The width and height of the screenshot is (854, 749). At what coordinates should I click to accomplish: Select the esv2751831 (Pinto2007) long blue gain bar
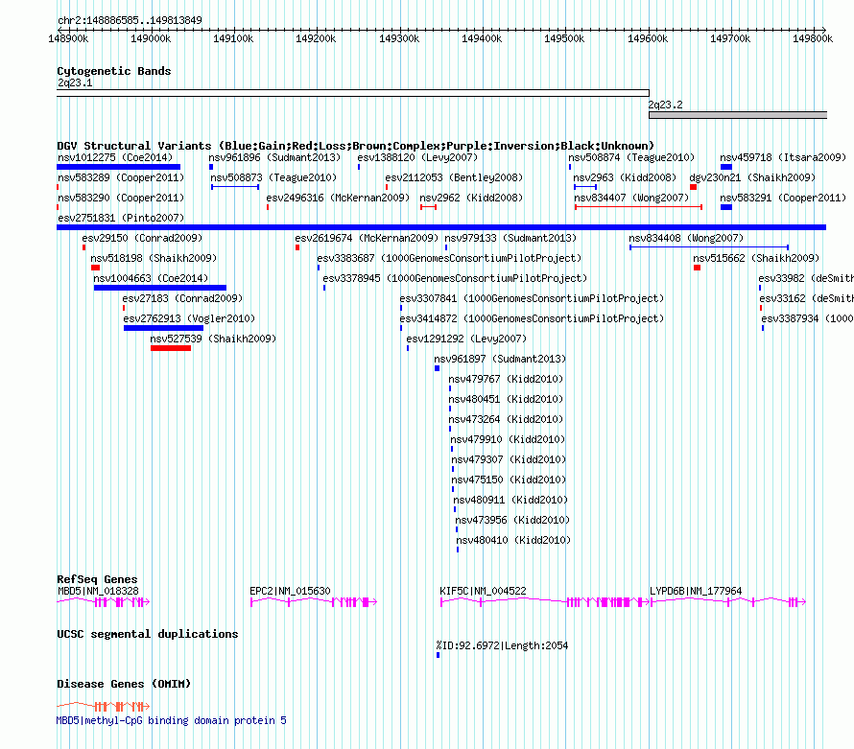tap(441, 227)
